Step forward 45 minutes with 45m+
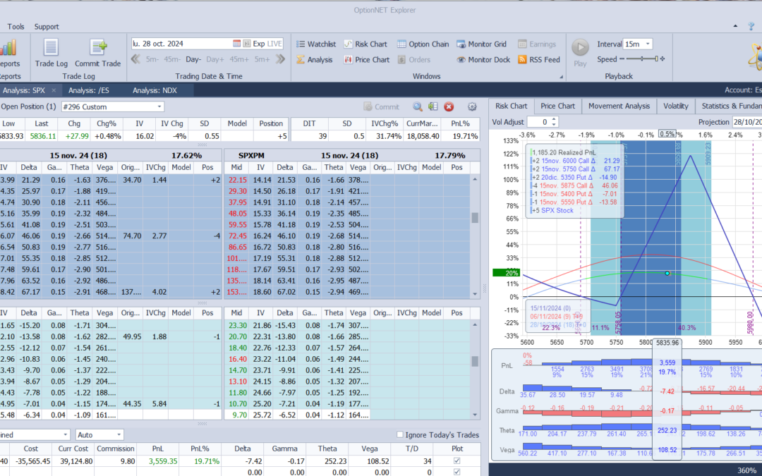Viewport: 762px width, 476px height. pyautogui.click(x=239, y=59)
